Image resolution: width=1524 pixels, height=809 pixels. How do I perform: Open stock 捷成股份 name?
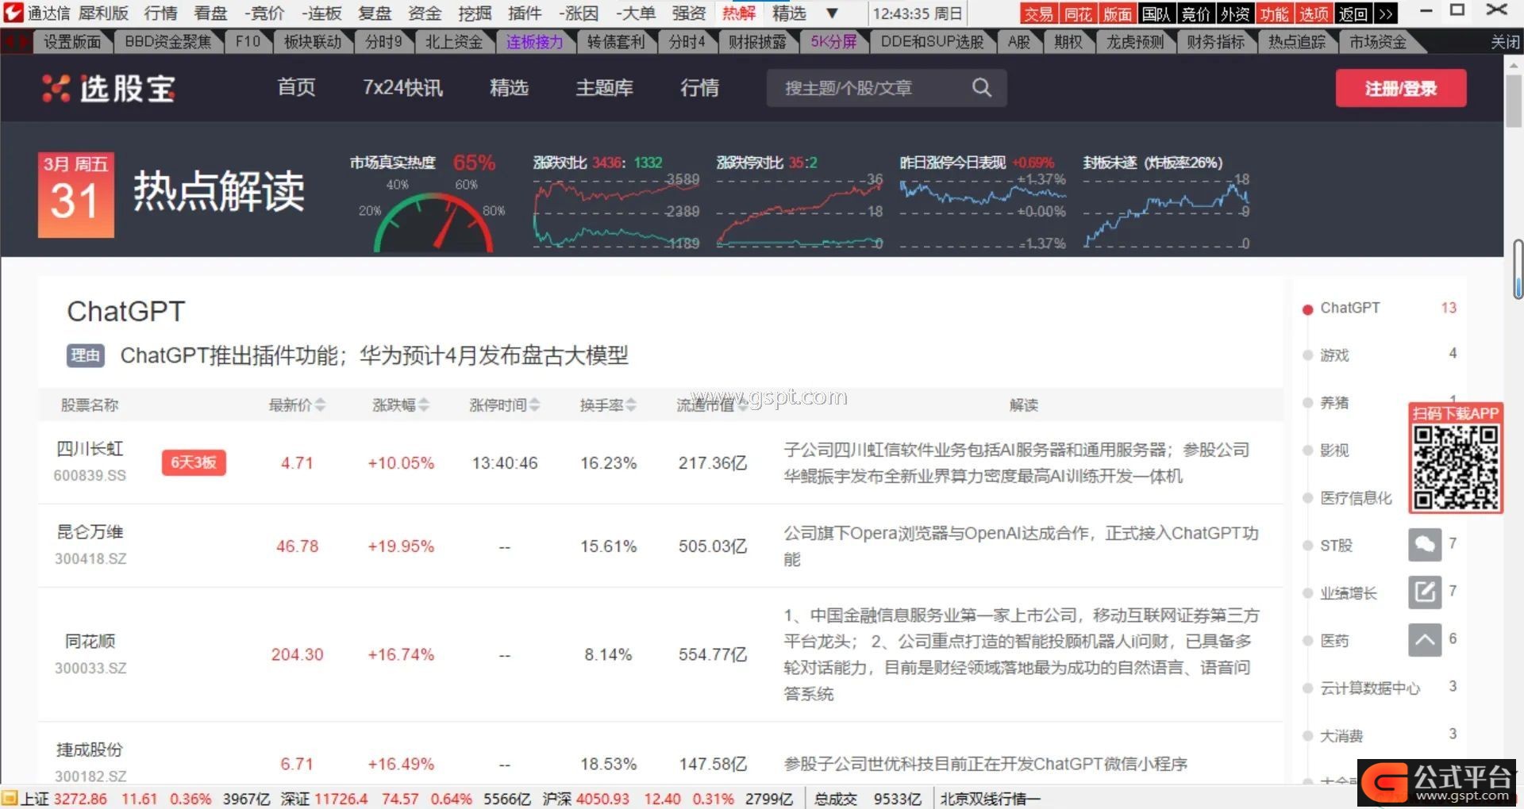point(90,750)
